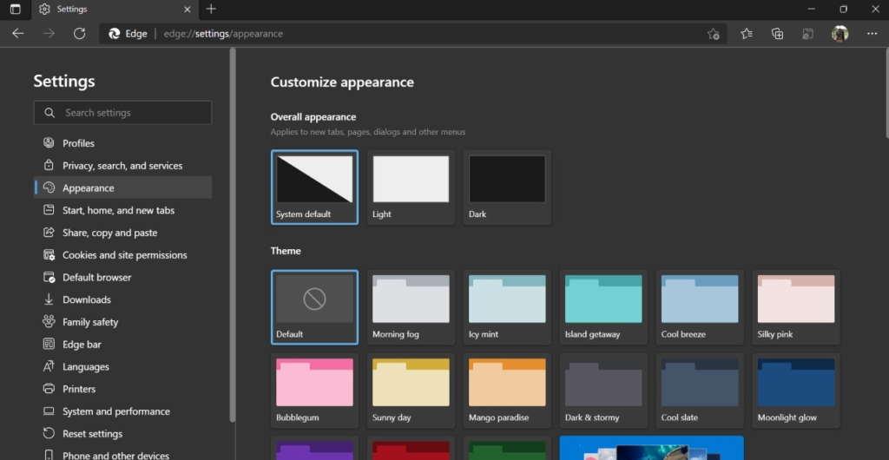This screenshot has width=889, height=460.
Task: Click the Appearance palette icon
Action: pyautogui.click(x=49, y=187)
